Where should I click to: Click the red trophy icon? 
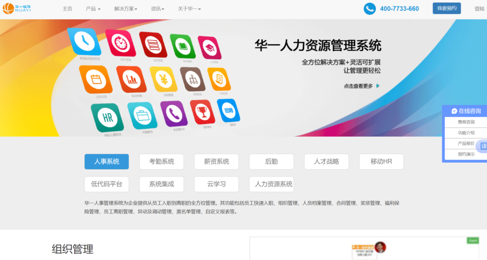(x=203, y=112)
